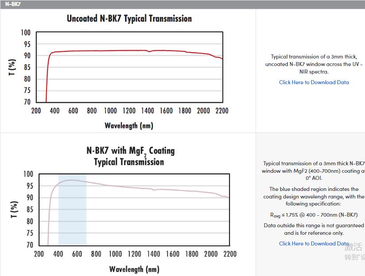
Task: Click the N-BK7 with MgF2 Coating title
Action: pyautogui.click(x=130, y=156)
